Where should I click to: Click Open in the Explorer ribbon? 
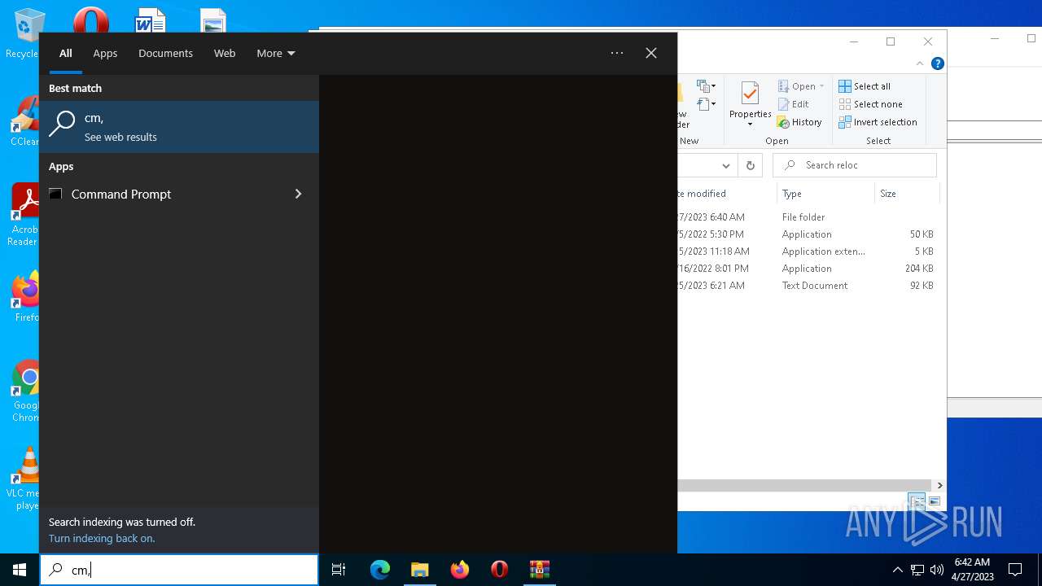[x=801, y=86]
